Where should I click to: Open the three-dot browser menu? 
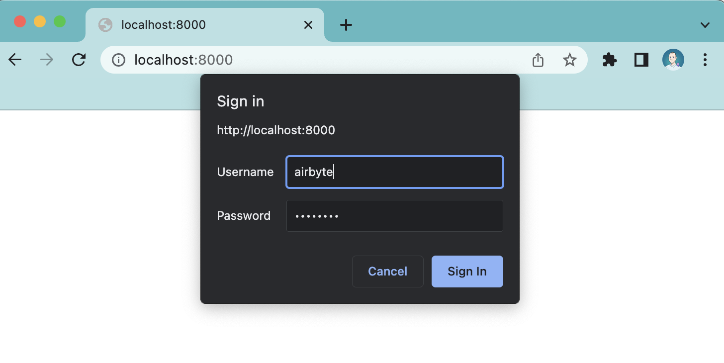point(706,60)
